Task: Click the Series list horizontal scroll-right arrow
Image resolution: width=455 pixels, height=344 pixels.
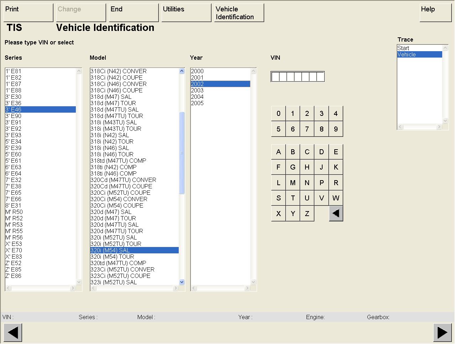Action: pos(73,288)
